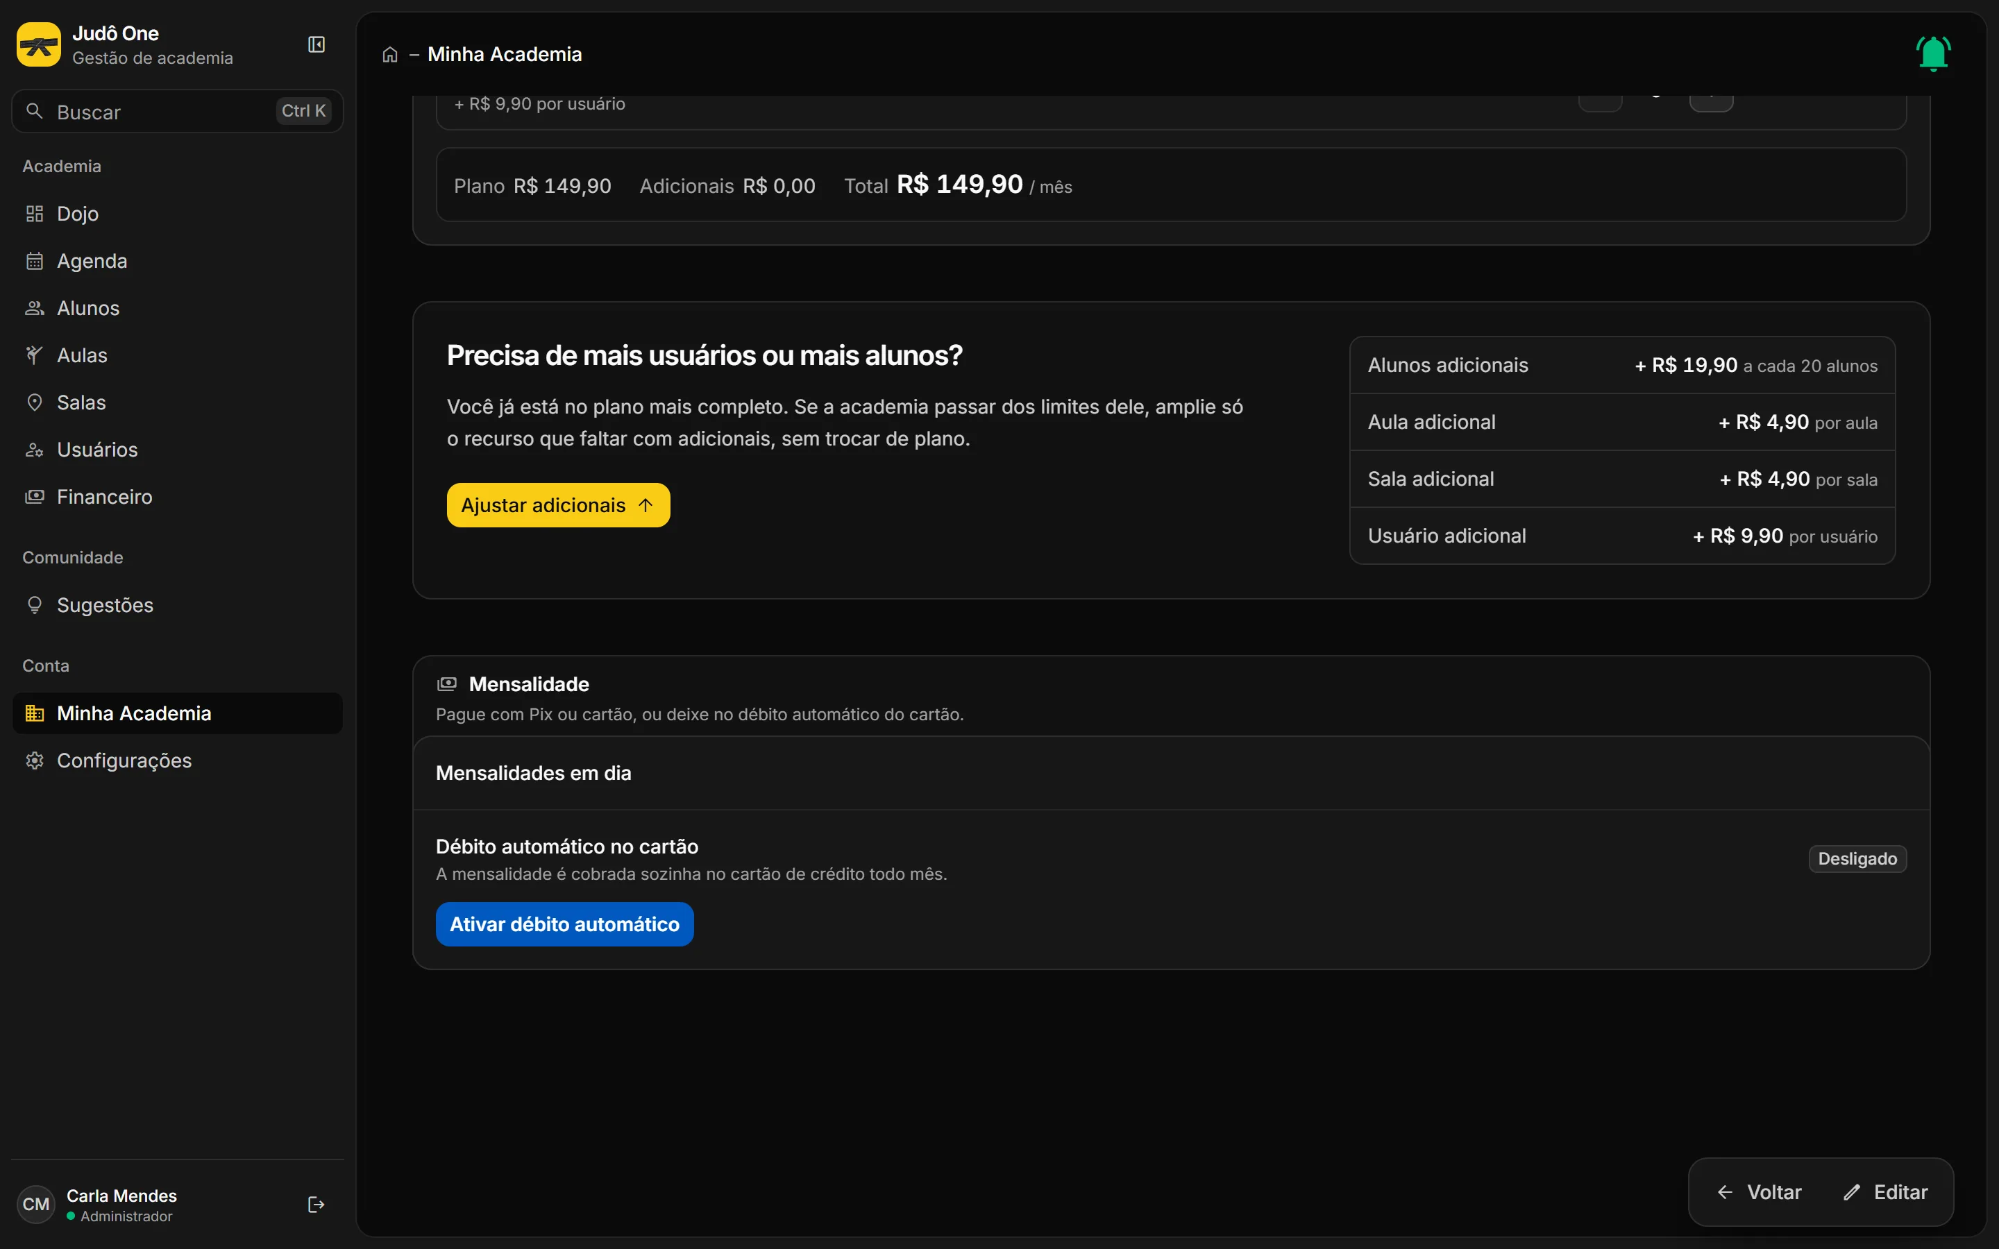1999x1249 pixels.
Task: Click the Minha Academia breadcrumb title
Action: 505,55
